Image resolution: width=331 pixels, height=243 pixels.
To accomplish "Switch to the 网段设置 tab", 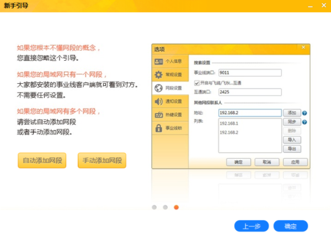I will tap(170, 88).
